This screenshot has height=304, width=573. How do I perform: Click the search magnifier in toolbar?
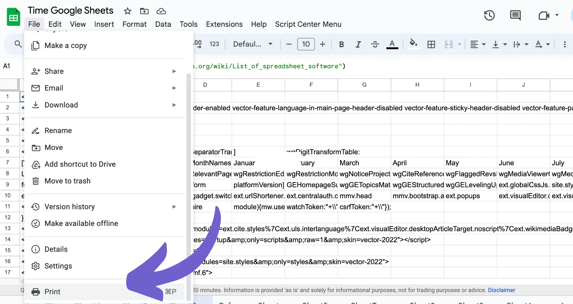[x=18, y=44]
